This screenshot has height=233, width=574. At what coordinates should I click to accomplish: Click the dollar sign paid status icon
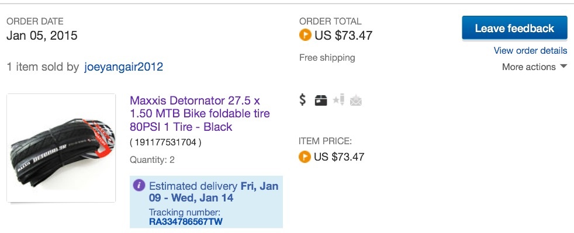[302, 99]
